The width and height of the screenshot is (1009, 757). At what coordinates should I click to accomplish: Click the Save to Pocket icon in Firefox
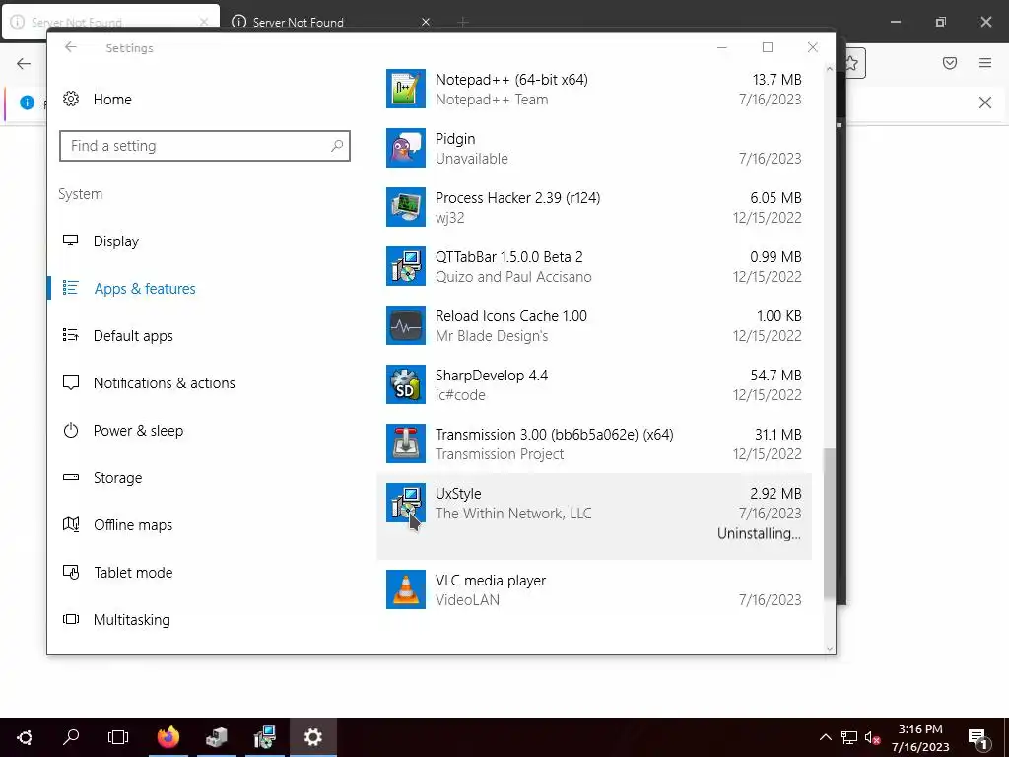point(950,63)
